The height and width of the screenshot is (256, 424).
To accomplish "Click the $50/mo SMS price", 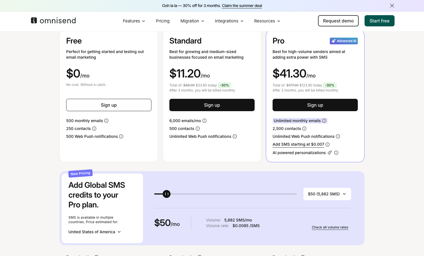I will pos(167,223).
